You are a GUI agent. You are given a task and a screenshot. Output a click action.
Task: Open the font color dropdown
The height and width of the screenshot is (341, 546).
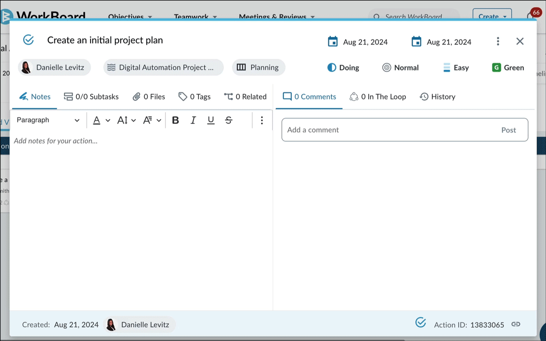101,120
